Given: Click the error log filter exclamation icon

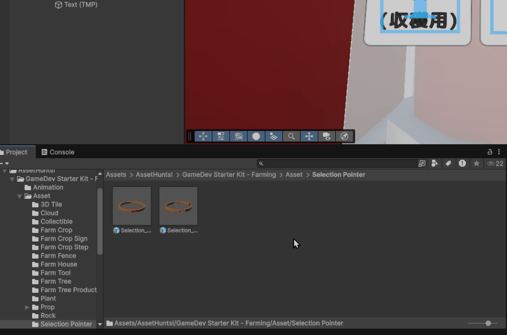Looking at the screenshot, I should click(462, 163).
